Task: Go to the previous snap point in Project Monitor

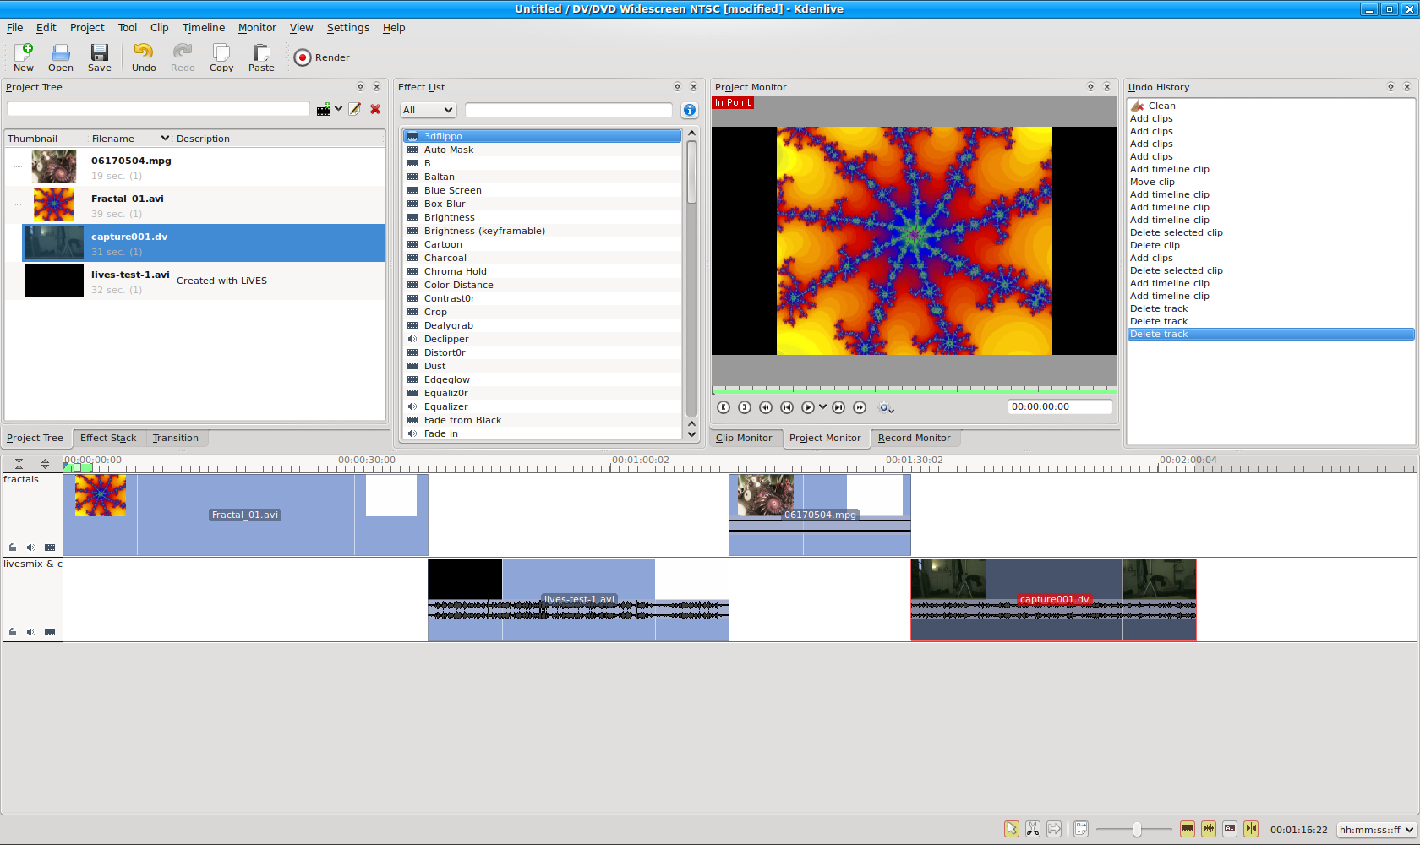Action: [787, 407]
